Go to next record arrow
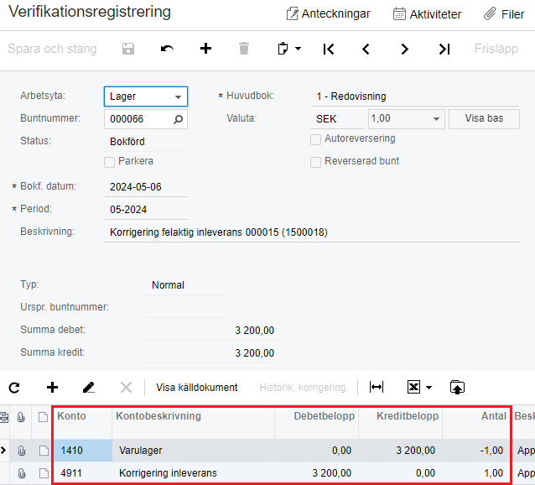 click(405, 50)
